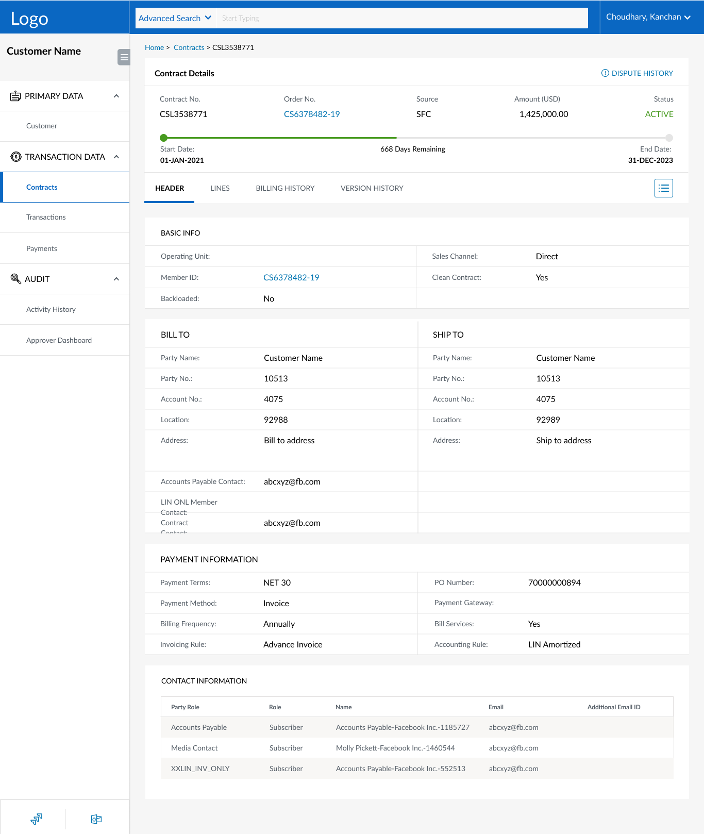Click the green start dot on contract timeline

pyautogui.click(x=163, y=138)
